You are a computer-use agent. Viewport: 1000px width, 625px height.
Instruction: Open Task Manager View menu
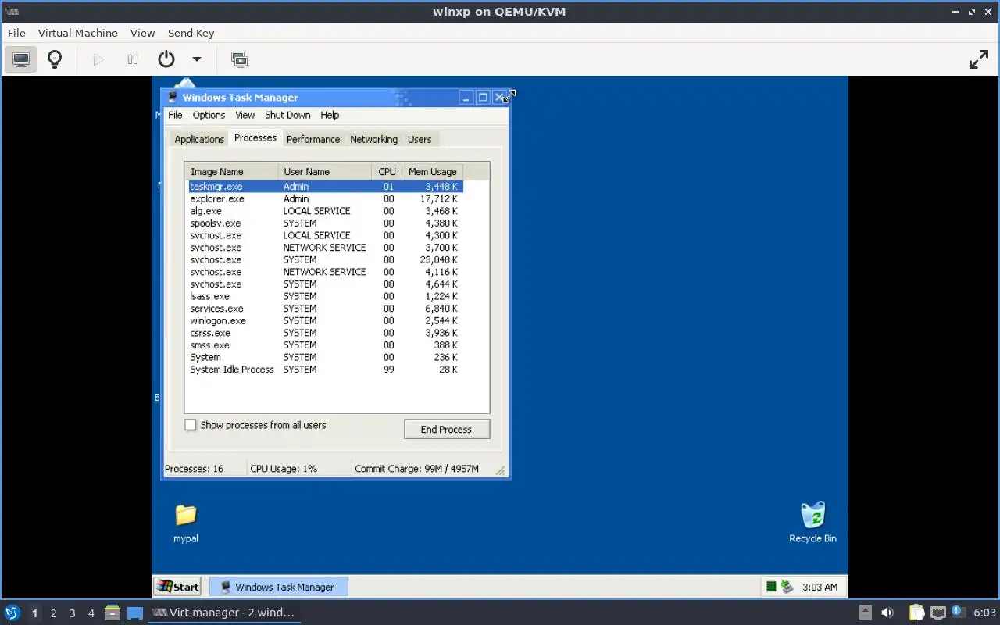[x=245, y=115]
